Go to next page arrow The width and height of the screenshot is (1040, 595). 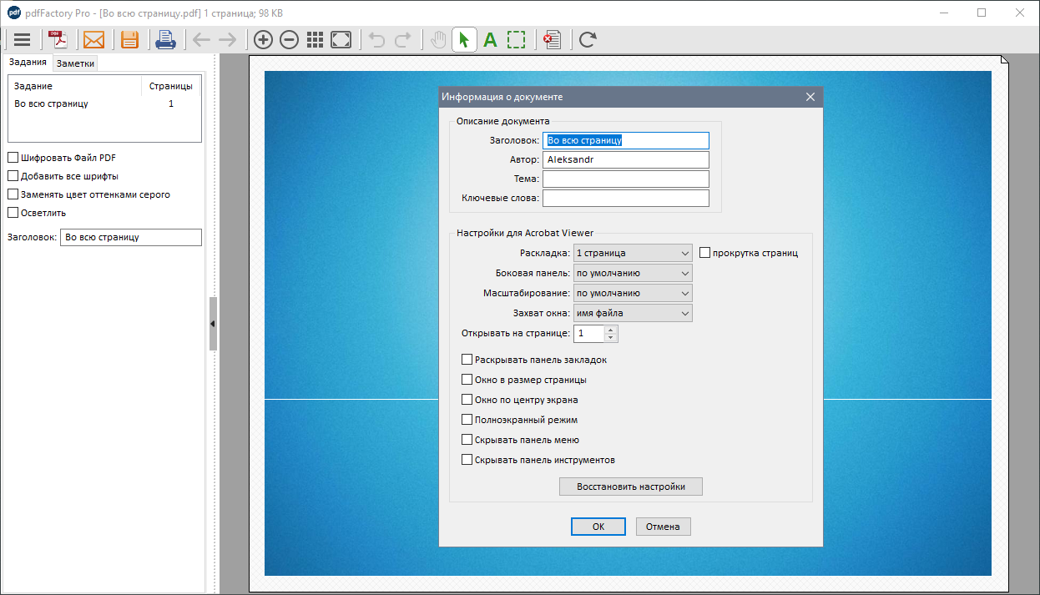227,39
